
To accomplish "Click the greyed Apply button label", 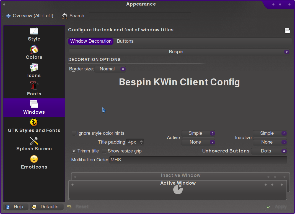I will pyautogui.click(x=281, y=207).
